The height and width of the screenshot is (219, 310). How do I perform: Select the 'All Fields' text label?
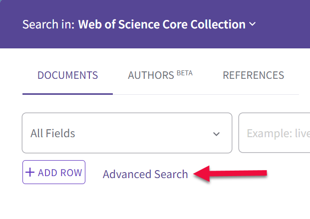tap(52, 133)
